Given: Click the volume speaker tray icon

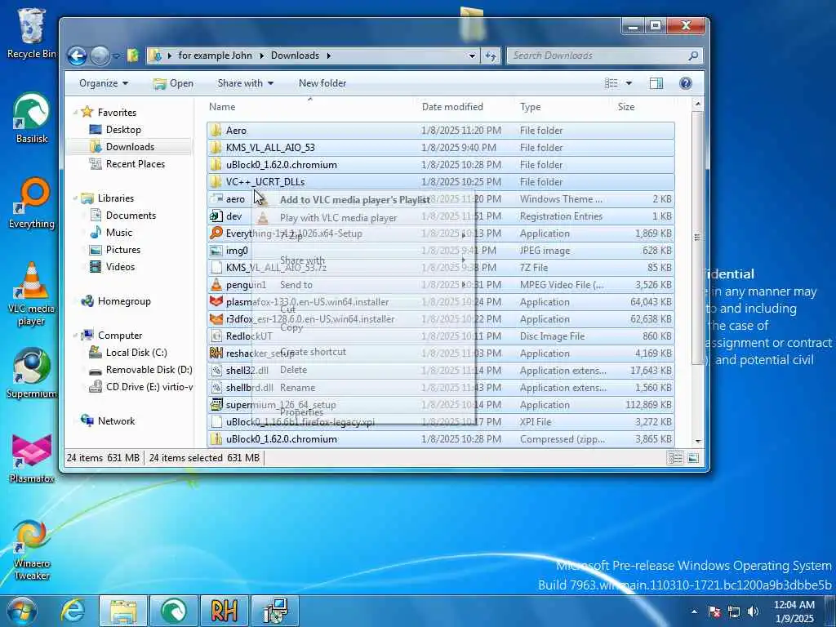Looking at the screenshot, I should point(753,611).
